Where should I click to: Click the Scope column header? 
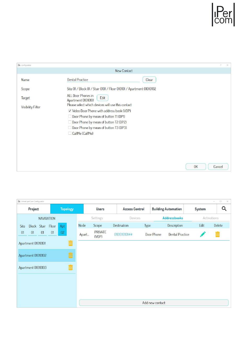click(98, 226)
